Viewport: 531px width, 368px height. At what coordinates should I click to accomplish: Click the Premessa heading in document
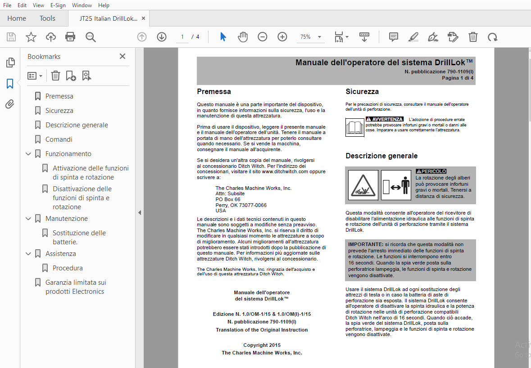click(x=213, y=91)
